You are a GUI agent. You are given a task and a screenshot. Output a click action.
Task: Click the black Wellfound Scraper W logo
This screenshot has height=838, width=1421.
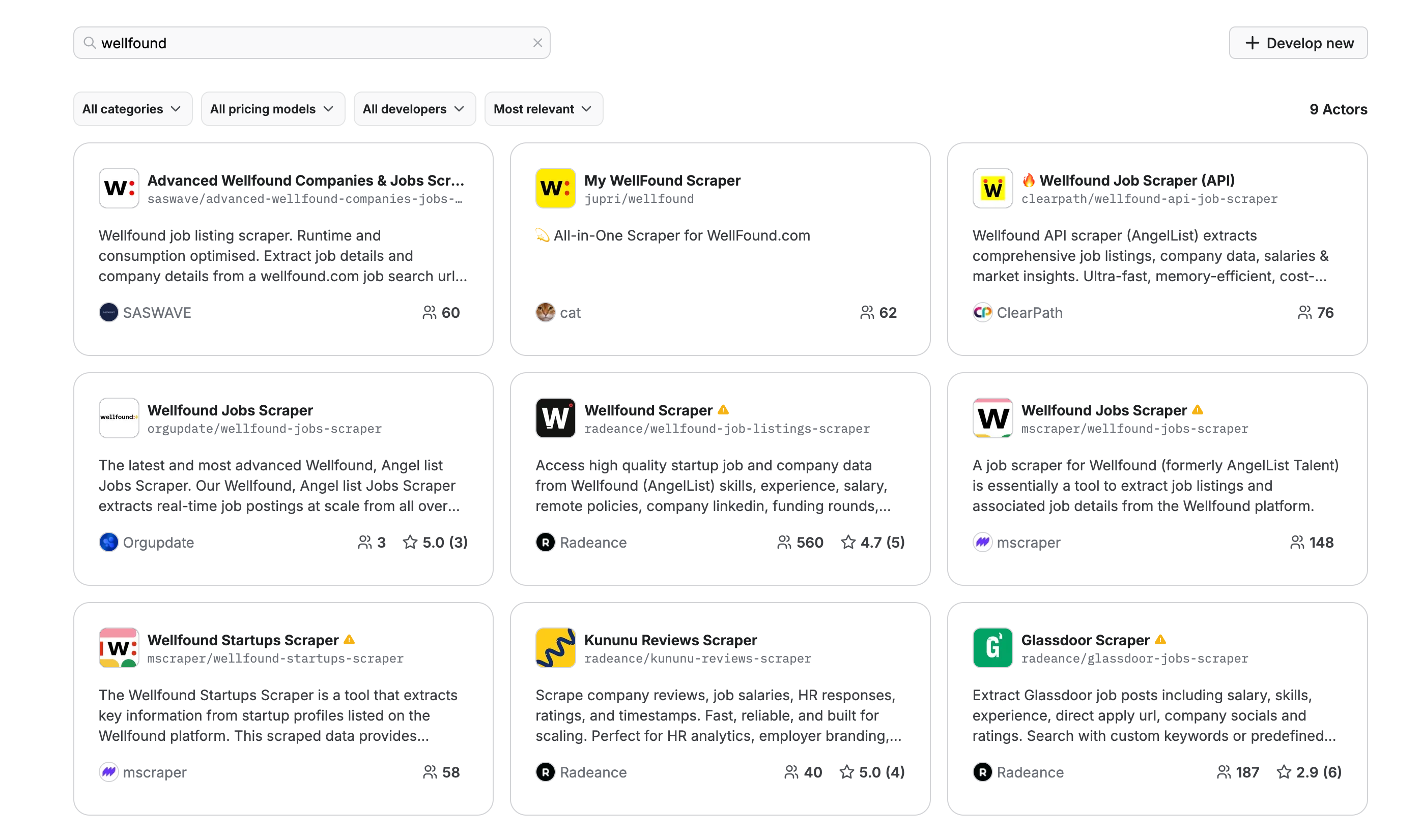[555, 418]
